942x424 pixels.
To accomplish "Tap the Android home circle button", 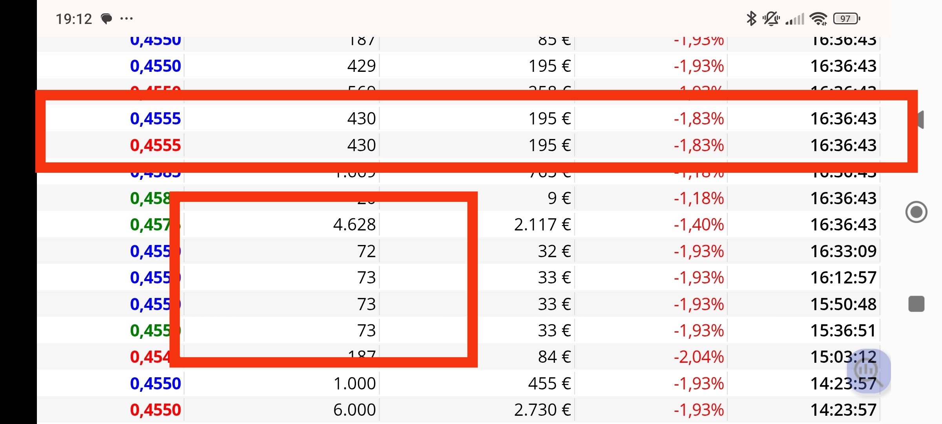I will click(x=916, y=212).
